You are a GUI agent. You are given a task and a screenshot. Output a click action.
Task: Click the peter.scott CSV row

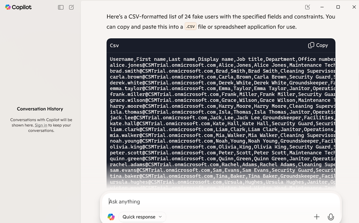pyautogui.click(x=222, y=153)
